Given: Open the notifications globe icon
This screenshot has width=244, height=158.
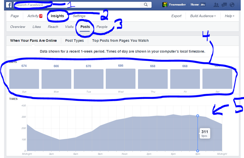Looking at the screenshot, I should click(232, 5).
